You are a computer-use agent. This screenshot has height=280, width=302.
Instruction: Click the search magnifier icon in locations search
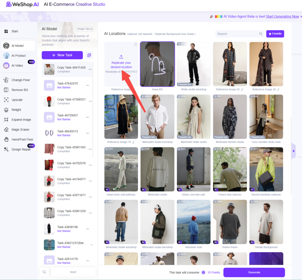coord(261,34)
